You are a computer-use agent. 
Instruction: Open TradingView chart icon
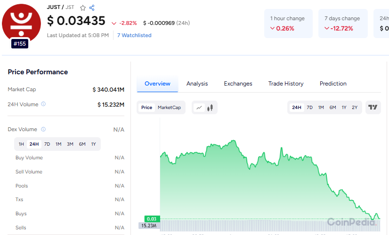coord(373,107)
